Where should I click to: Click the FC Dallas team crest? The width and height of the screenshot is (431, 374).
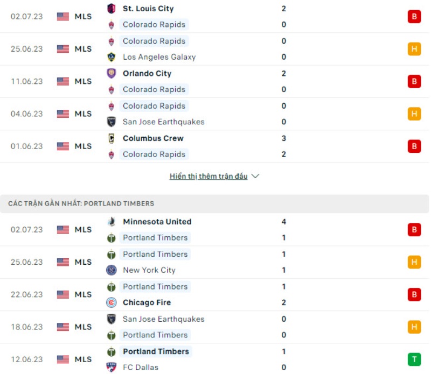pyautogui.click(x=112, y=368)
